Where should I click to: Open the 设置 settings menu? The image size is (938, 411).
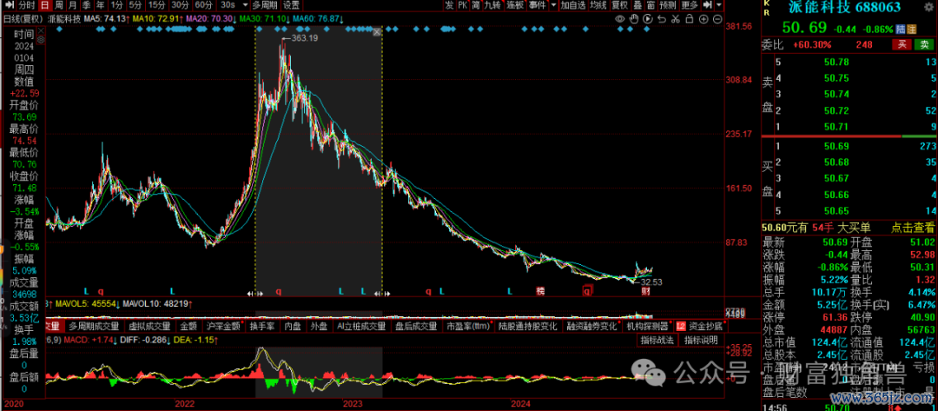[x=291, y=5]
